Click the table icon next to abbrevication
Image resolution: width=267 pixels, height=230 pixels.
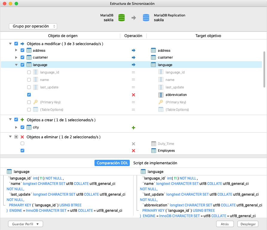tap(161, 94)
